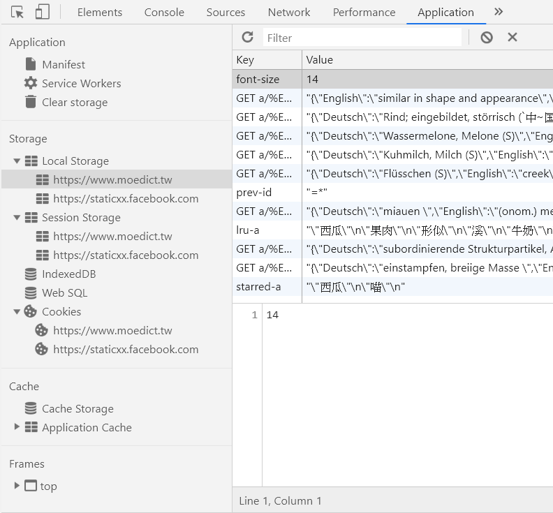The width and height of the screenshot is (553, 513).
Task: Click the Filter input field
Action: [x=362, y=38]
